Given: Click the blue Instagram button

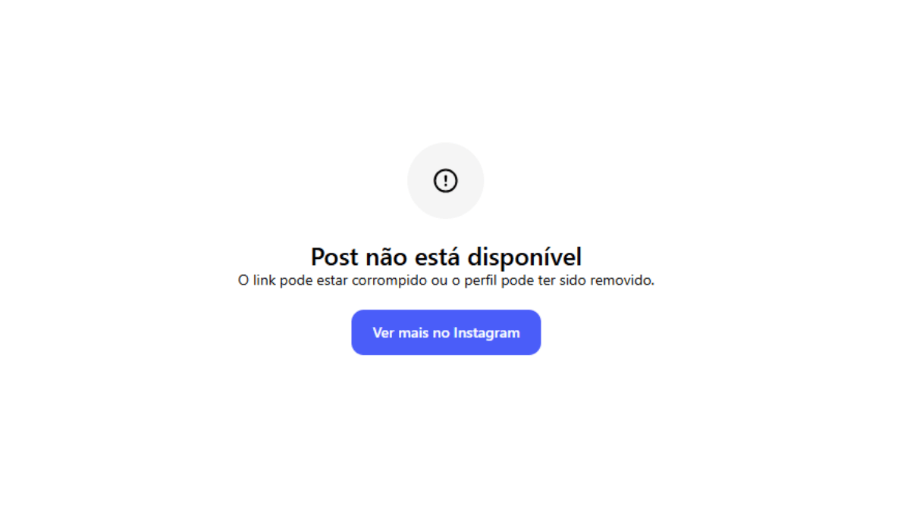Looking at the screenshot, I should [x=446, y=332].
